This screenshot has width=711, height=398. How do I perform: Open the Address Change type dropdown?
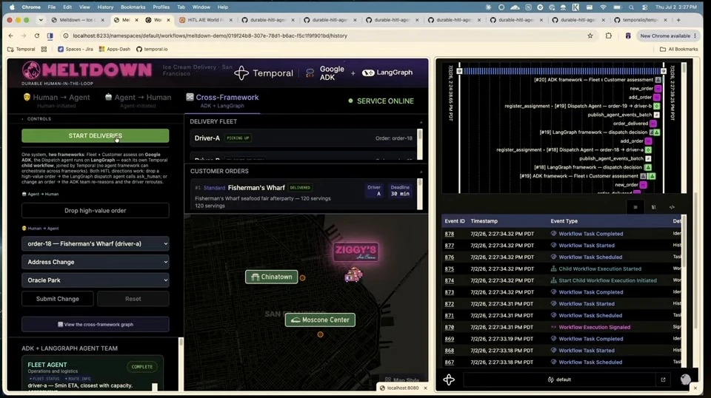tap(96, 262)
